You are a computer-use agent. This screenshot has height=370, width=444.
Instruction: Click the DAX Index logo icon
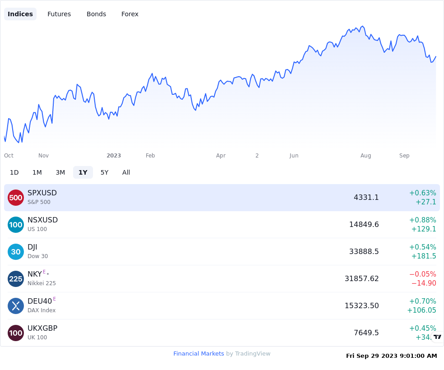pos(16,306)
